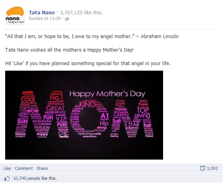This screenshot has height=183, width=223.
Task: Click the Tata Nano wishes sentence
Action: click(69, 50)
